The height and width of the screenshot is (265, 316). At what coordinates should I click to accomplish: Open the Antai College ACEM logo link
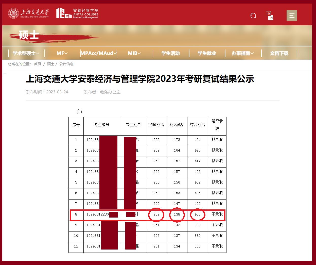pos(77,14)
